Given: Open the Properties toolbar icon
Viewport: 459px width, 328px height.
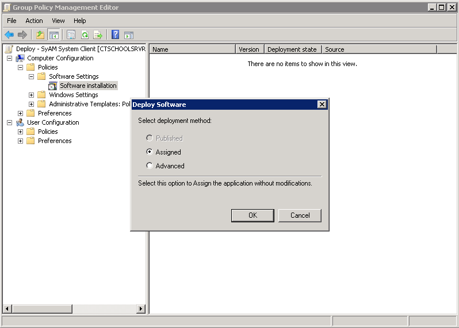Looking at the screenshot, I should (x=71, y=34).
